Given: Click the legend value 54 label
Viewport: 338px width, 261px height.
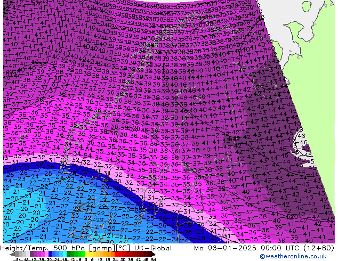Looking at the screenshot, I should [154, 260].
